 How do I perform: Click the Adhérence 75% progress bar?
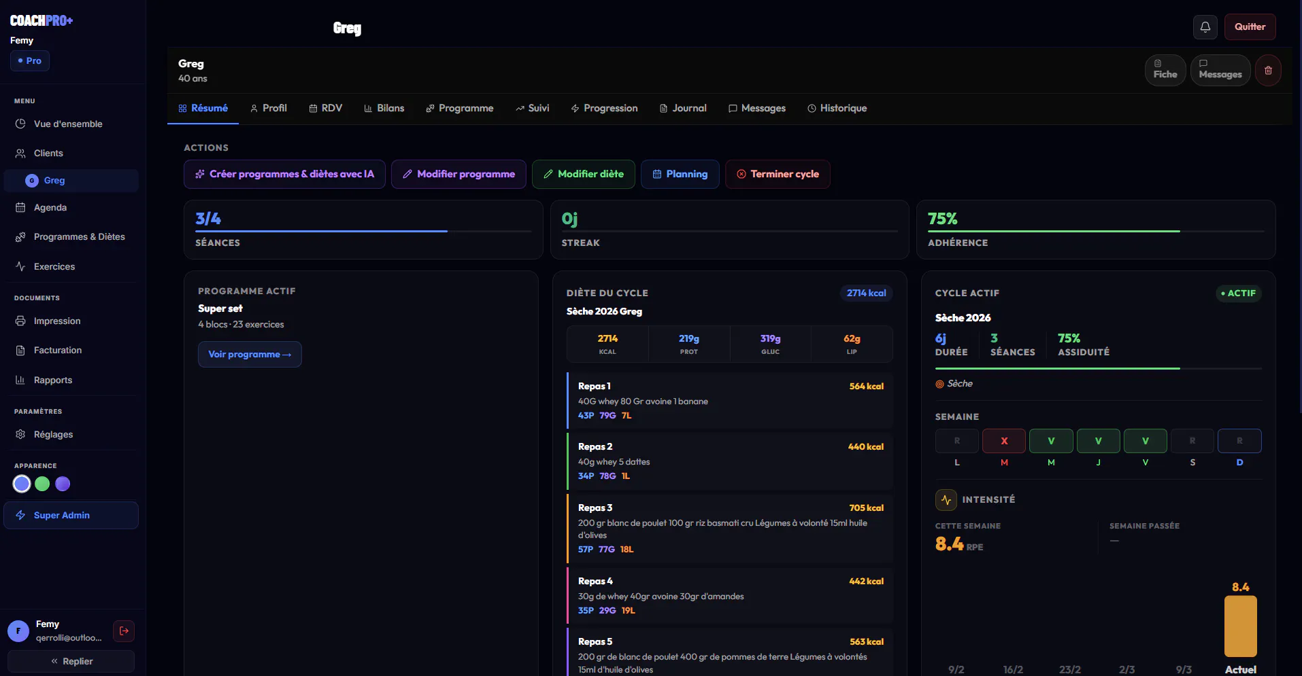(1096, 231)
